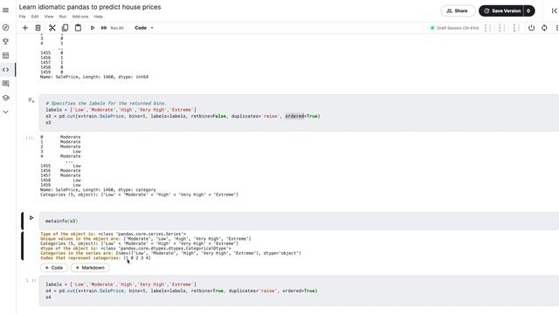
Task: Click the Share button
Action: click(458, 10)
